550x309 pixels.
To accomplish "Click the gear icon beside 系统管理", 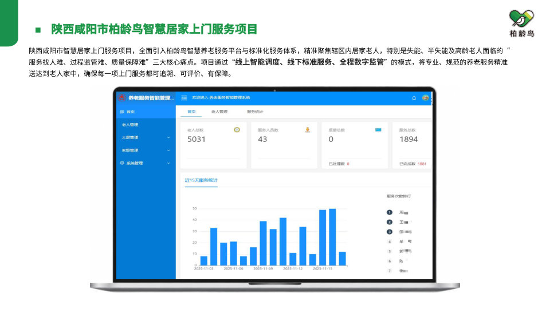I will 122,163.
